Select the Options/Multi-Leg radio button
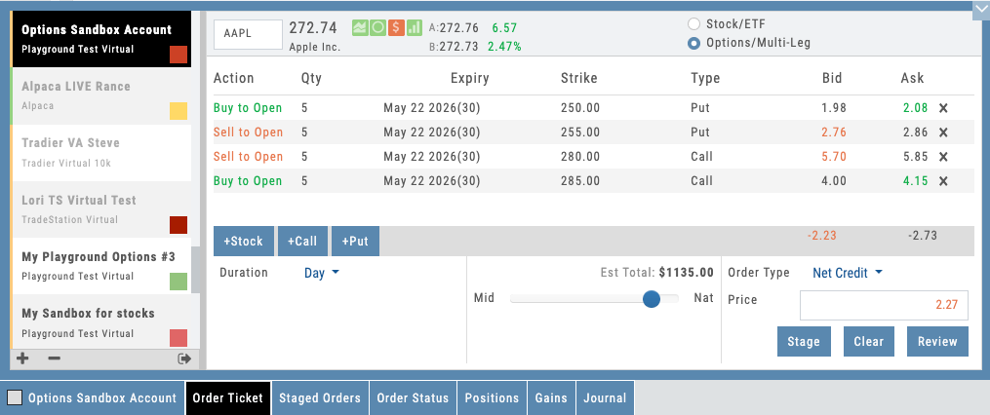Viewport: 990px width, 415px height. [x=694, y=43]
